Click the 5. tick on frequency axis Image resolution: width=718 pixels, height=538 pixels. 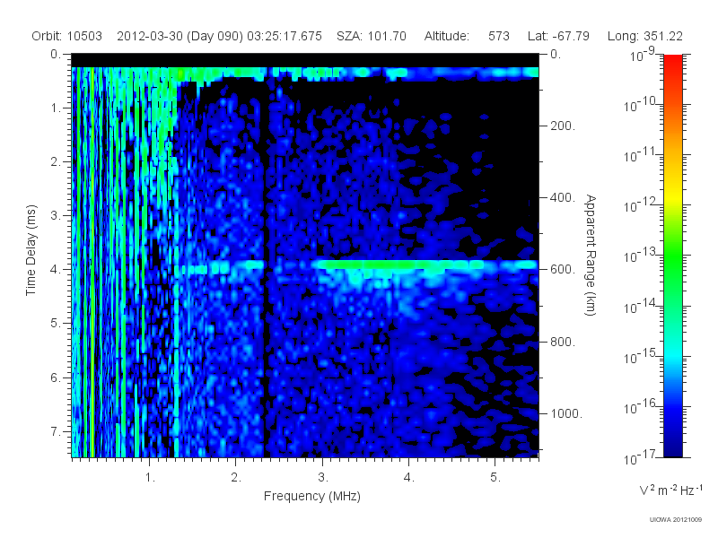pyautogui.click(x=495, y=478)
